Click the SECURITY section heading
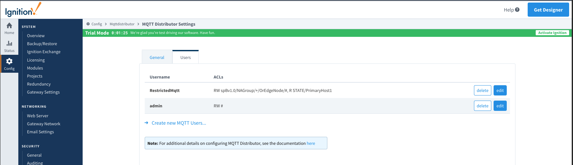Screen dimensions: 573x165 click(x=31, y=146)
